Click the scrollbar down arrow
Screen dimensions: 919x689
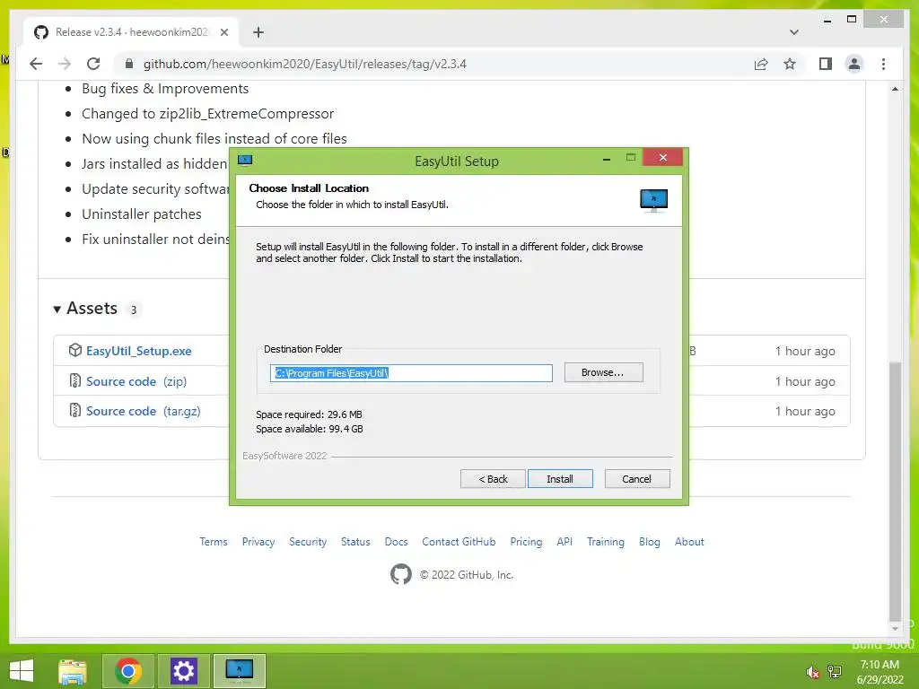click(x=895, y=629)
